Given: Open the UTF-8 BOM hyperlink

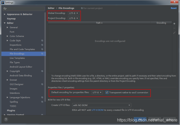Looking at the screenshot, I should 98,110.
